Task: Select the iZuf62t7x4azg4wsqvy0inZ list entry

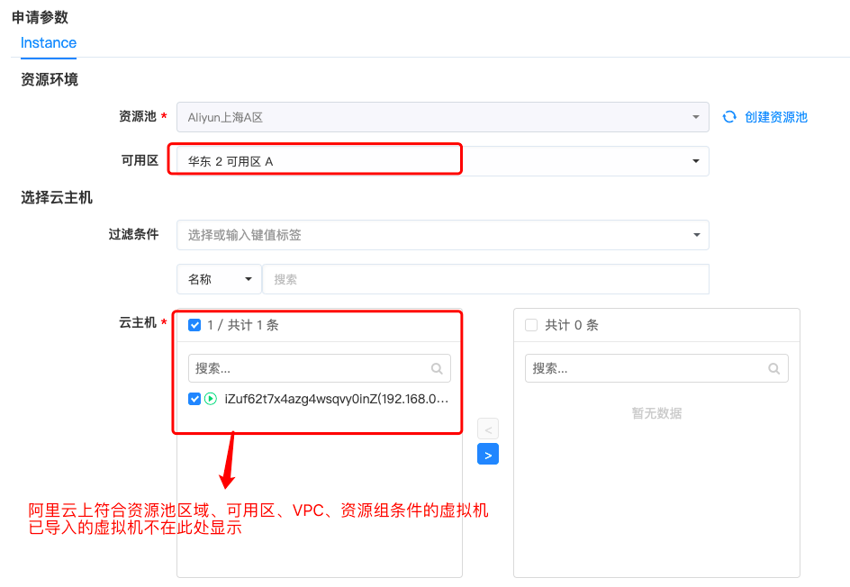Action: point(333,399)
